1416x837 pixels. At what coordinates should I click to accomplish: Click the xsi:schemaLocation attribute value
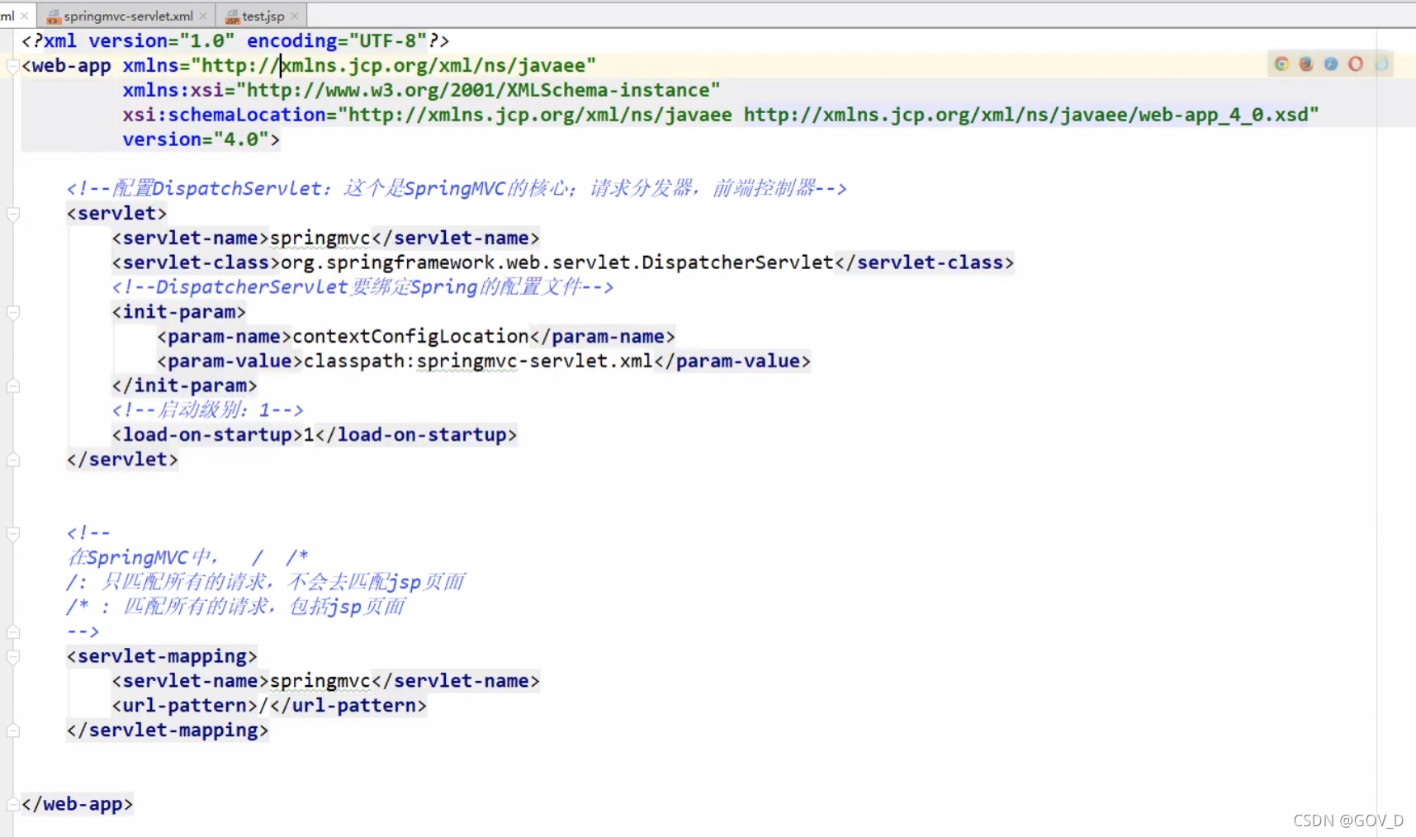pos(829,115)
